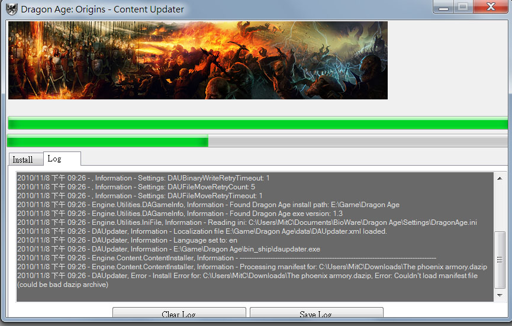
Task: Click log line 'DAUFileMoveRetryCount: 5'
Action: coord(136,187)
